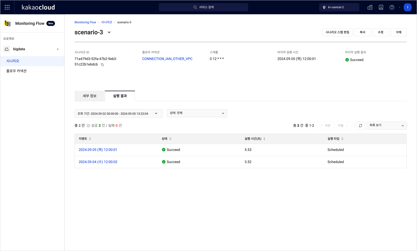Select 플로우 커넥션 in the sidebar
This screenshot has width=417, height=251.
click(x=32, y=71)
